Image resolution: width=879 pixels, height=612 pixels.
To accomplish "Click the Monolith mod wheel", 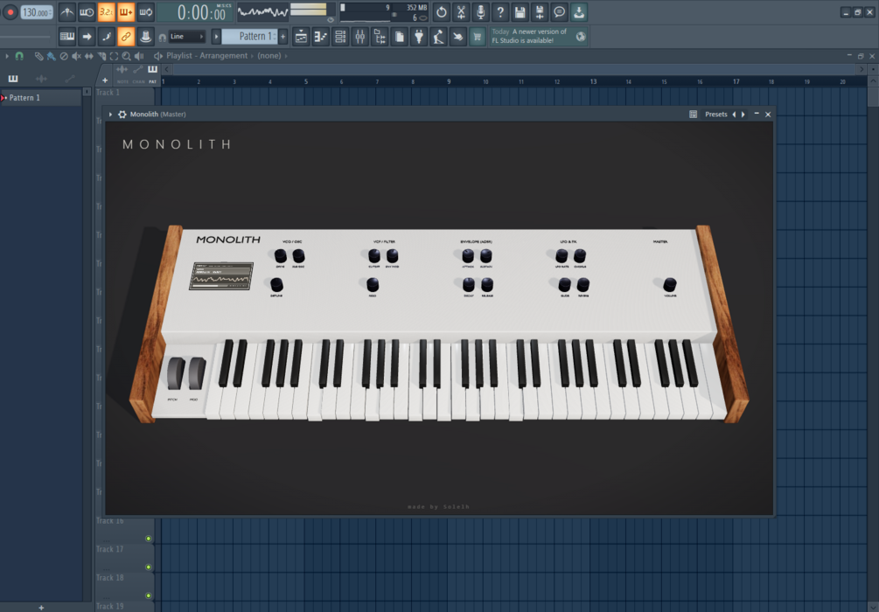I will (x=197, y=373).
